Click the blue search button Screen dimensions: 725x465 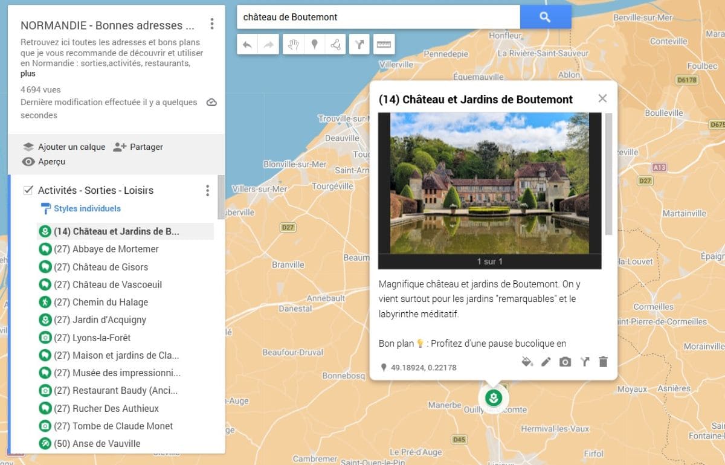pos(546,17)
